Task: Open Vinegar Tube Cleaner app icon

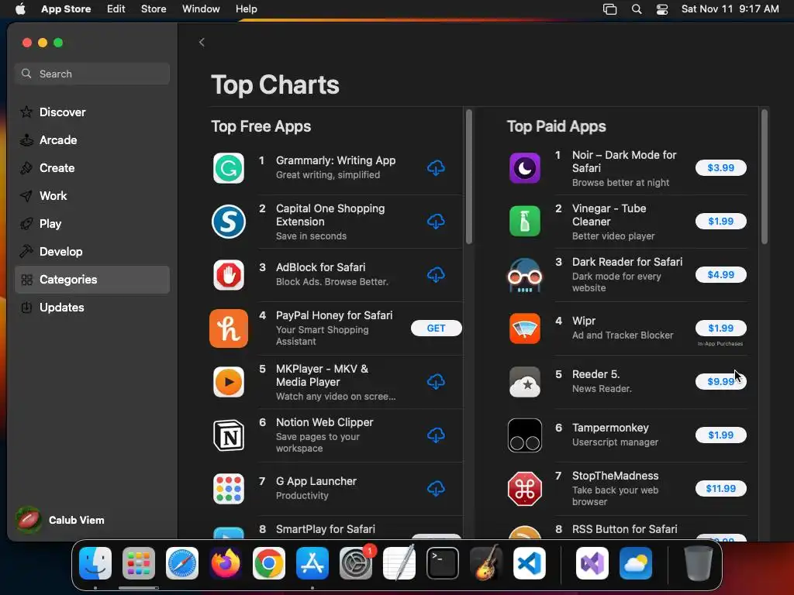Action: point(525,222)
